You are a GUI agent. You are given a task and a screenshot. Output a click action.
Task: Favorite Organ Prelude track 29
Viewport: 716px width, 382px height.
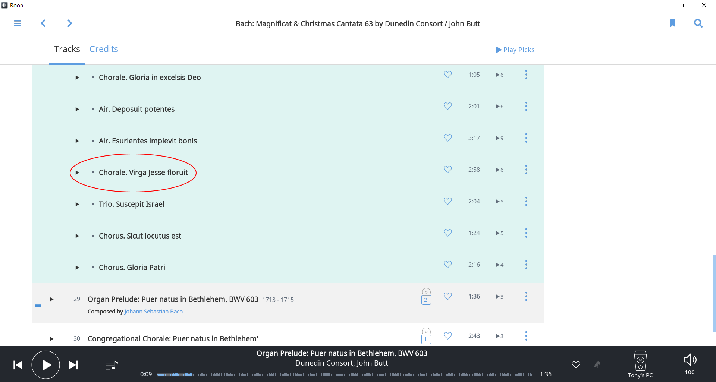[x=448, y=296]
